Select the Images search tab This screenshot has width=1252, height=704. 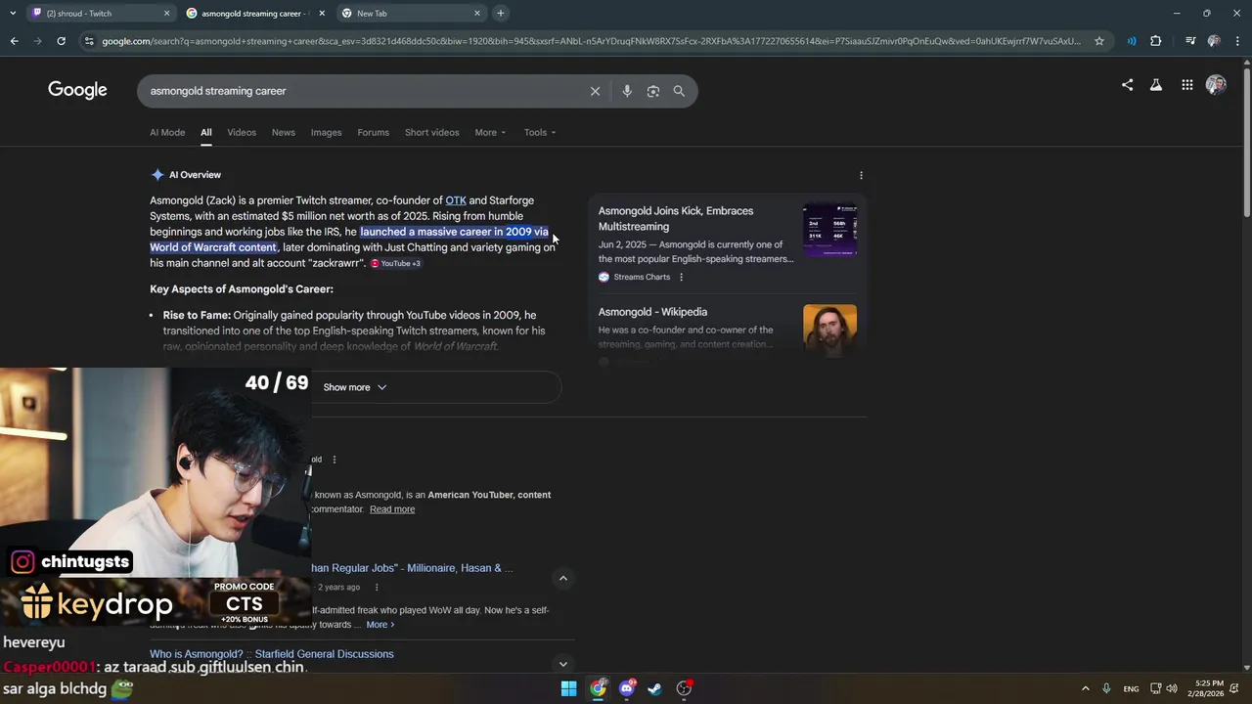click(x=326, y=132)
